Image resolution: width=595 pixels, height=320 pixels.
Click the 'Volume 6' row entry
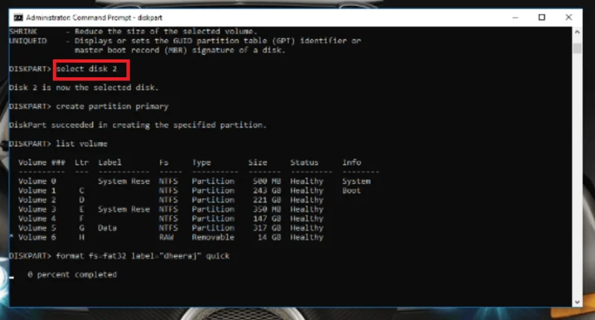coord(37,238)
